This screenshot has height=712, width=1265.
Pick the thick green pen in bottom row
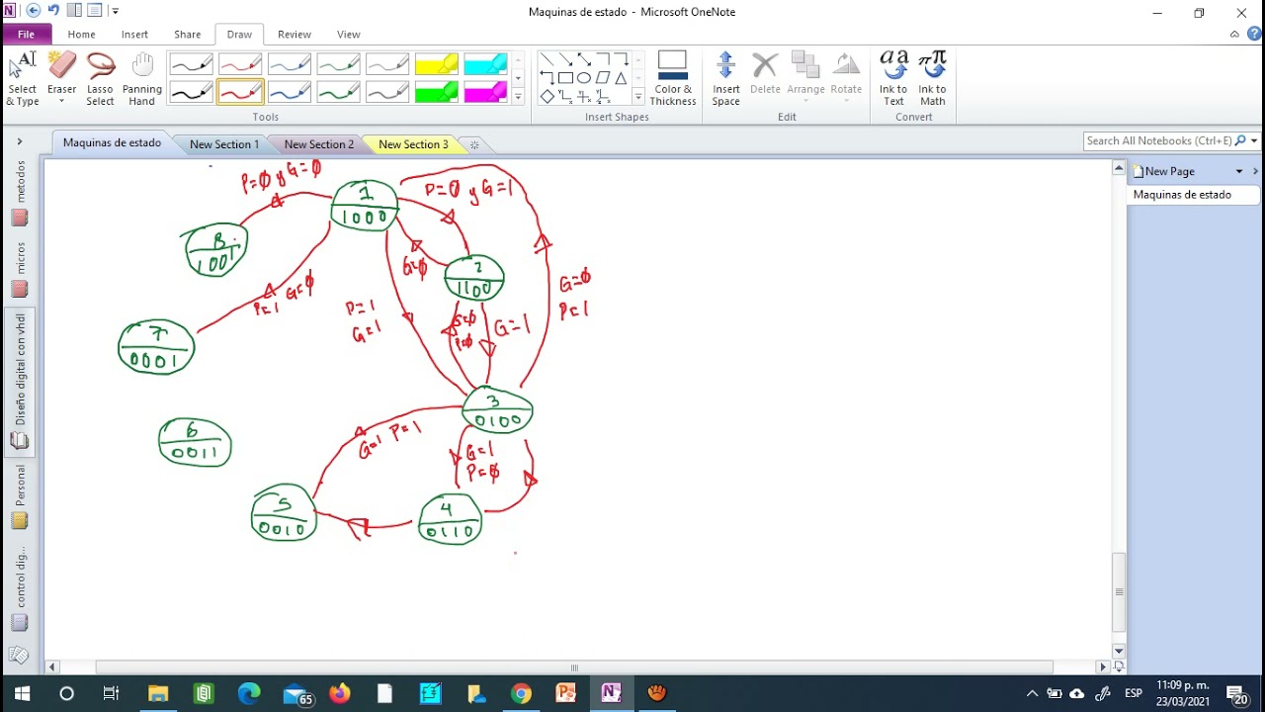coord(339,92)
